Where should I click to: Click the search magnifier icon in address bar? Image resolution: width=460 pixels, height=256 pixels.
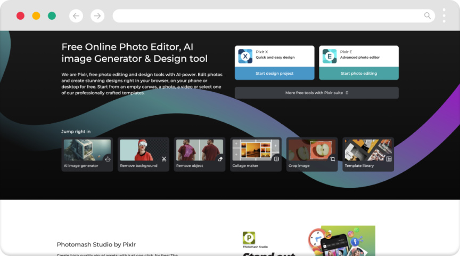(x=428, y=16)
